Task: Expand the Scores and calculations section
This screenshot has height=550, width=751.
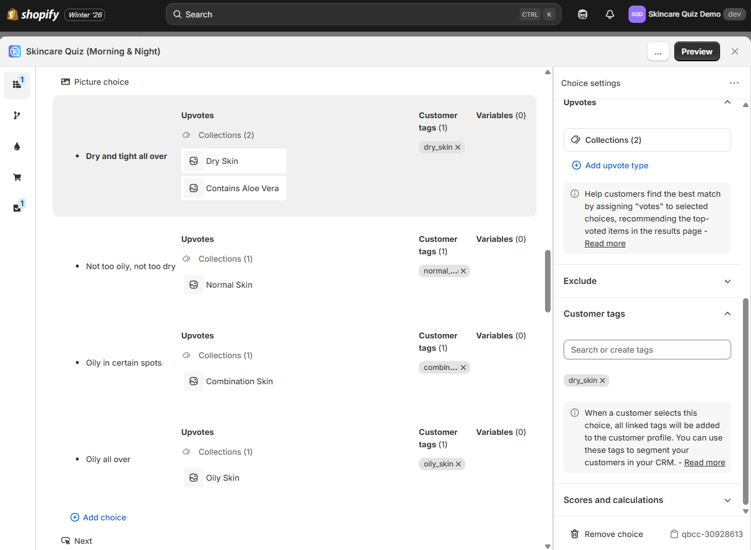Action: 727,500
